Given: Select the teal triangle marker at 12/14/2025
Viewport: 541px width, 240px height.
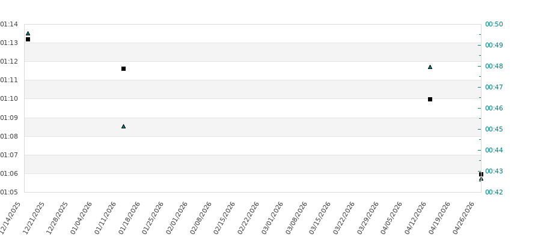Looking at the screenshot, I should (28, 34).
